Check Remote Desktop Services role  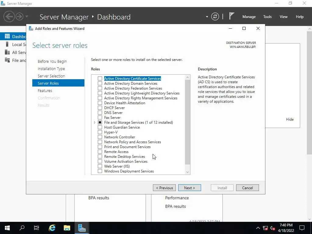(100, 156)
